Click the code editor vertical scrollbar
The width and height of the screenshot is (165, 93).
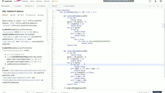[164, 43]
